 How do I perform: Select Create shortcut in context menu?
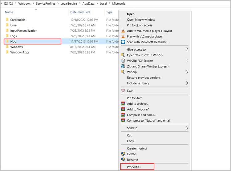pos(137,148)
